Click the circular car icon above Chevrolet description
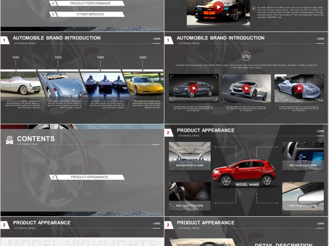 246,56
